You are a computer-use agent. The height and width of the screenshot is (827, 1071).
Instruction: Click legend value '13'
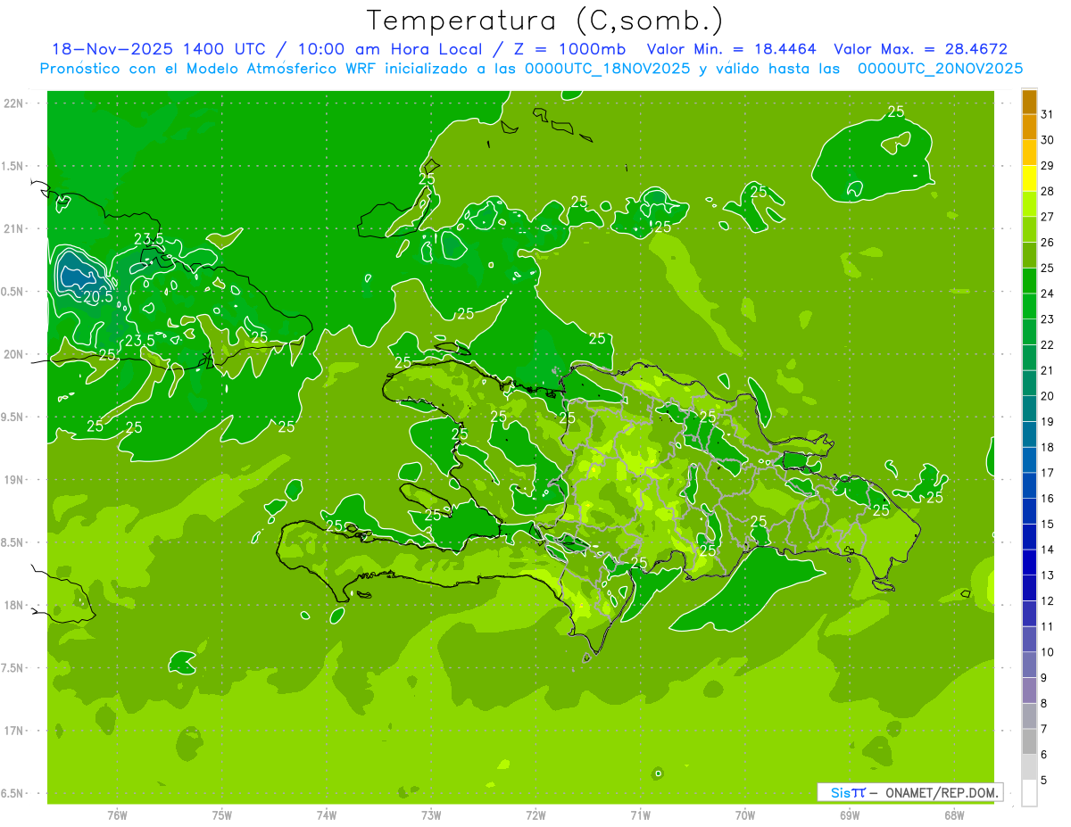[1048, 575]
